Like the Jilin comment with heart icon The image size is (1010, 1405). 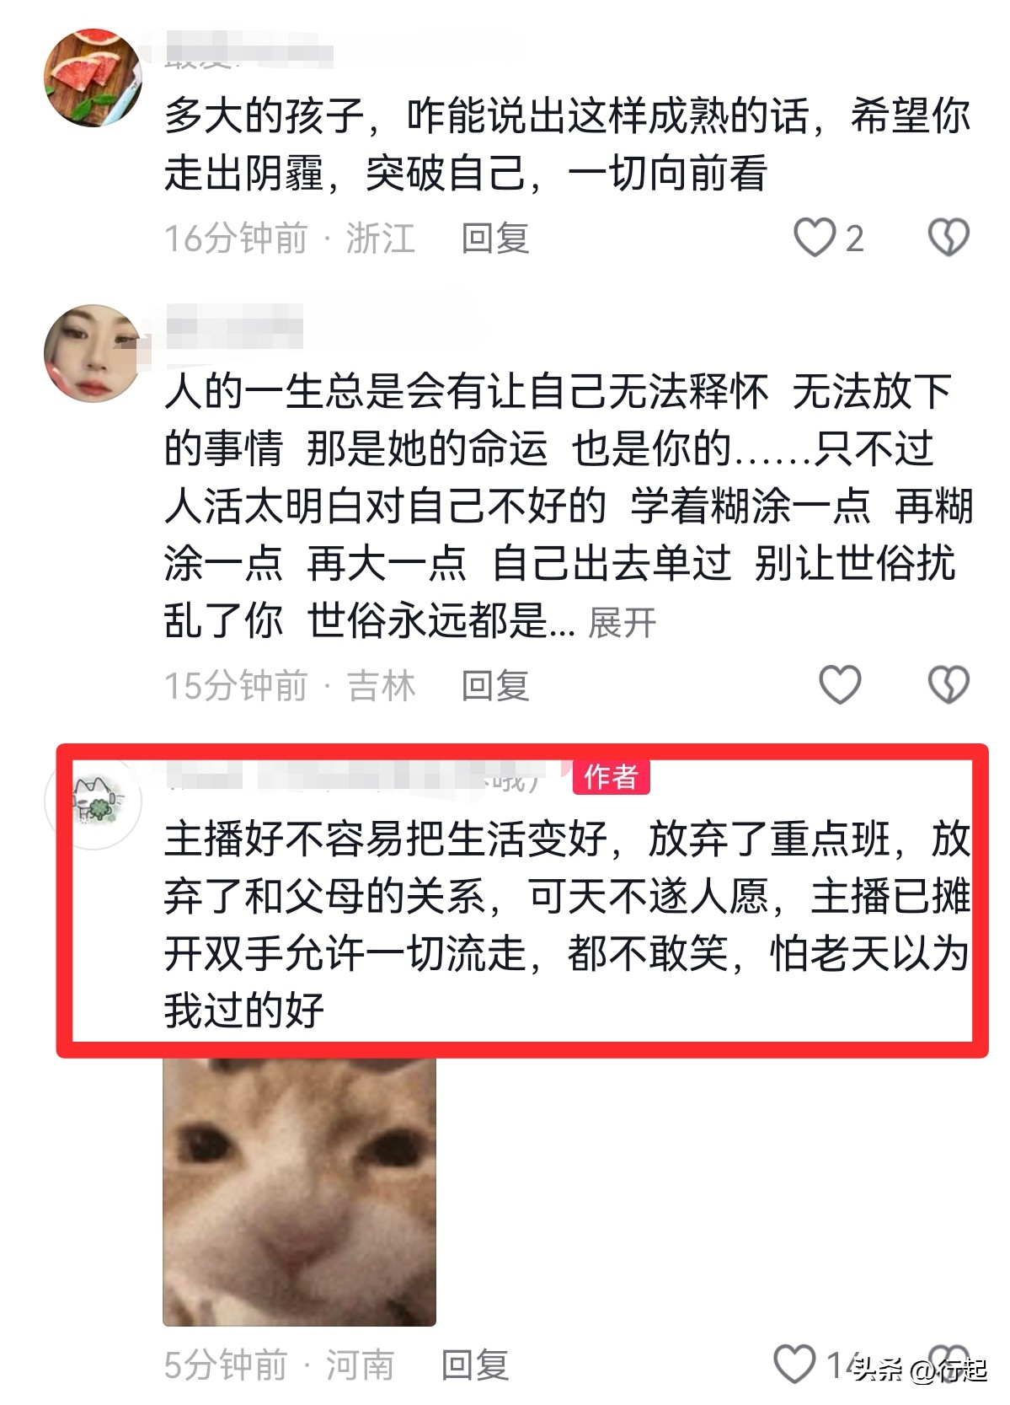point(840,684)
